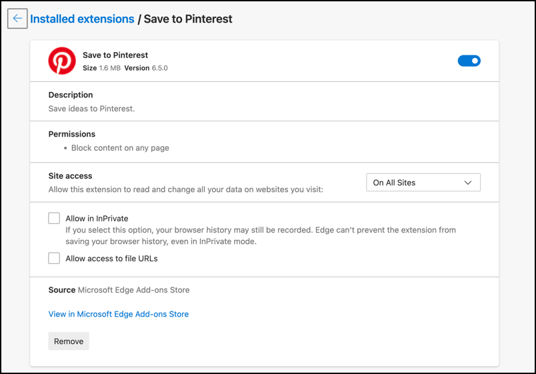Click the Allow in InPrivate label text

pyautogui.click(x=97, y=219)
